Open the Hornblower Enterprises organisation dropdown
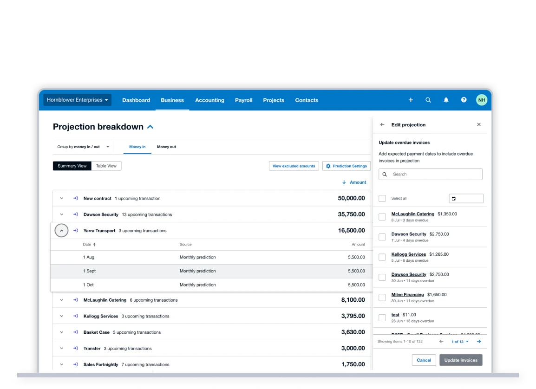 coord(78,100)
